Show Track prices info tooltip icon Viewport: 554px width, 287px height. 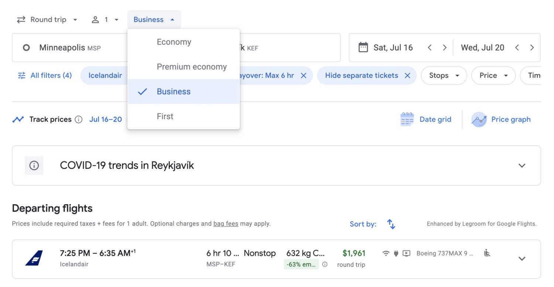click(78, 119)
